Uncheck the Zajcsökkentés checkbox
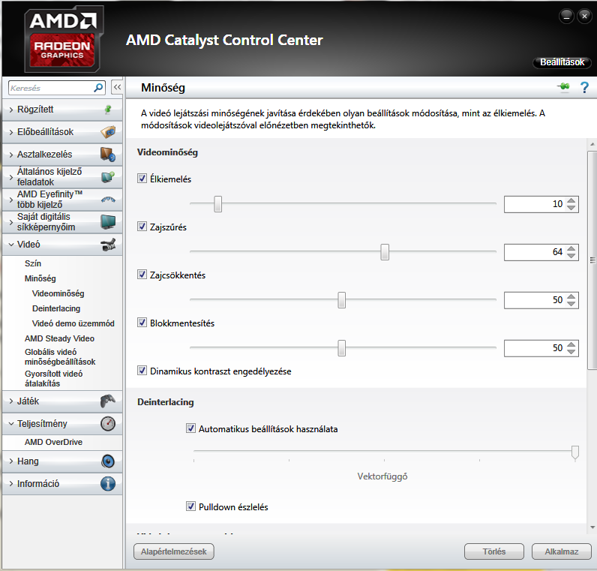Screen dimensions: 597x571 click(x=142, y=275)
